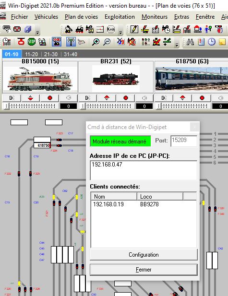Click the crossed-out number 09 icon
The image size is (228, 296).
click(x=120, y=42)
